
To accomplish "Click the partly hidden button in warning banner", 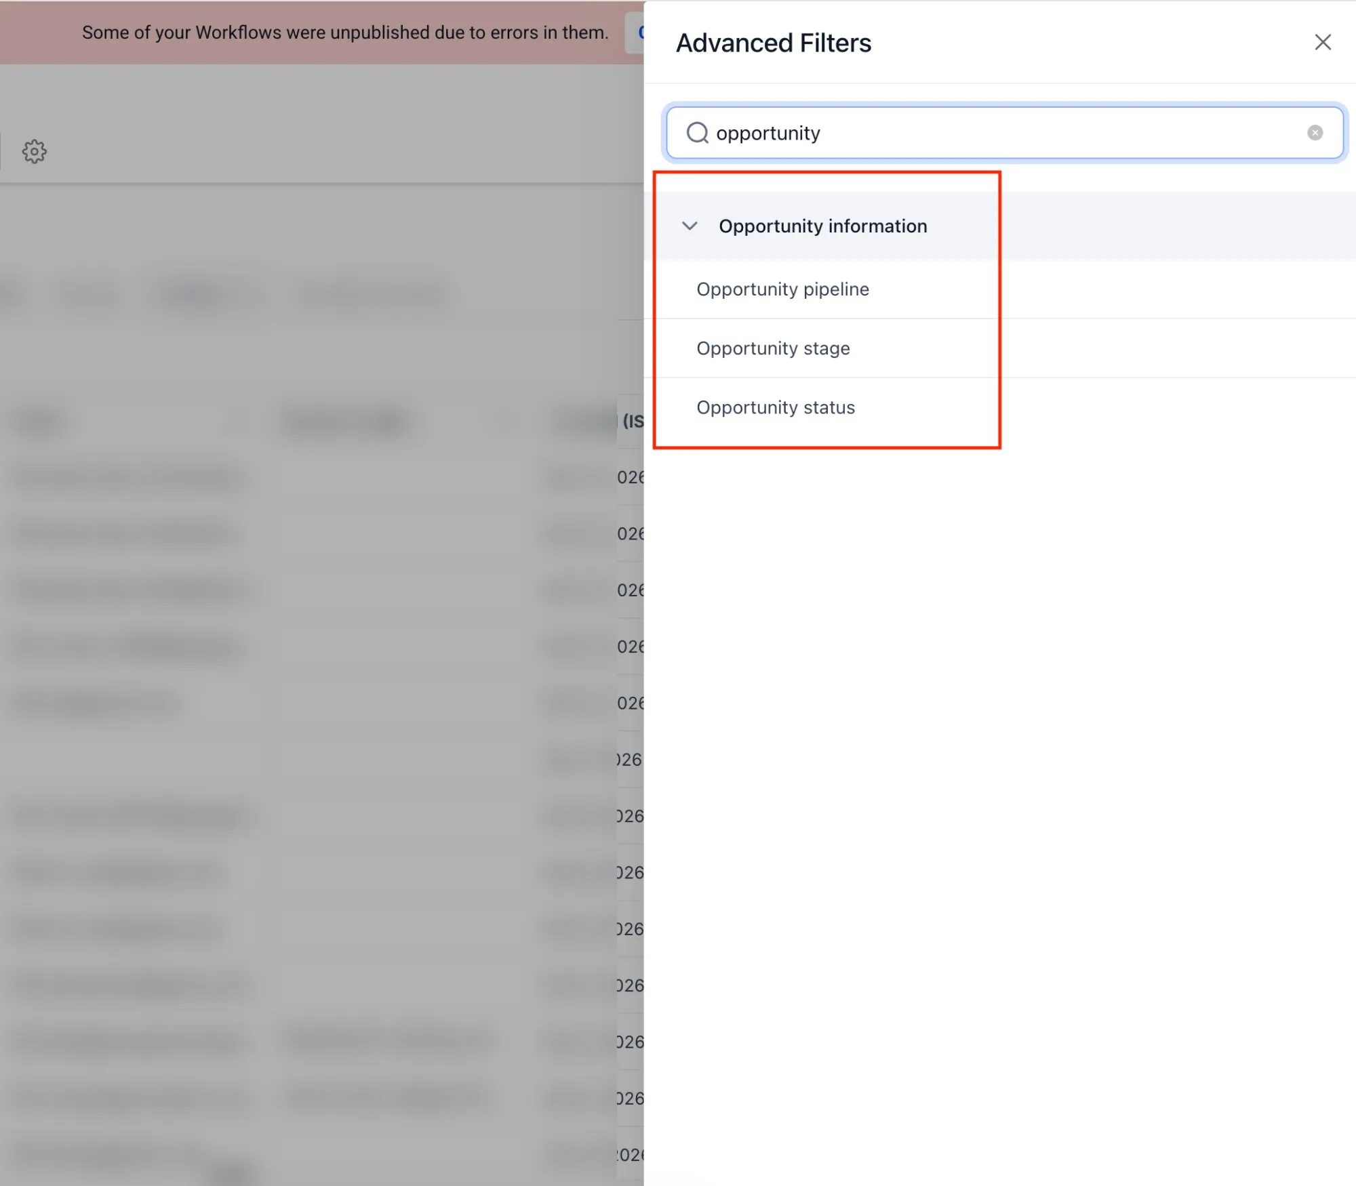I will tap(635, 33).
